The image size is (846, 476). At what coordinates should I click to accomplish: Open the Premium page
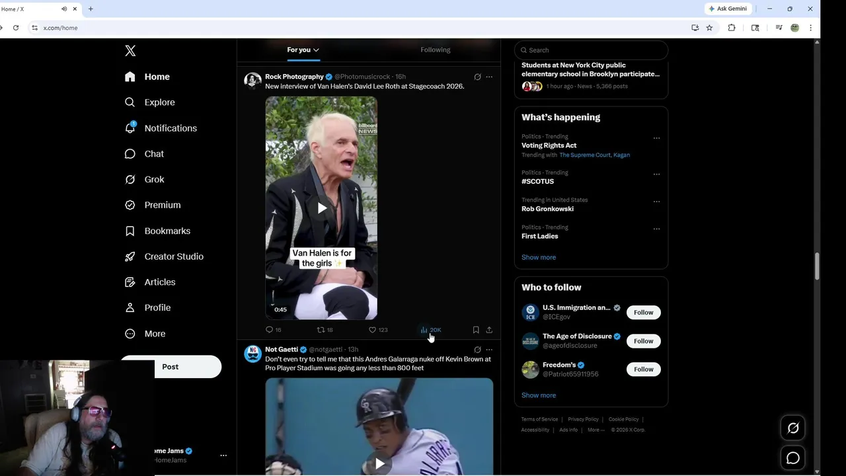click(x=153, y=205)
